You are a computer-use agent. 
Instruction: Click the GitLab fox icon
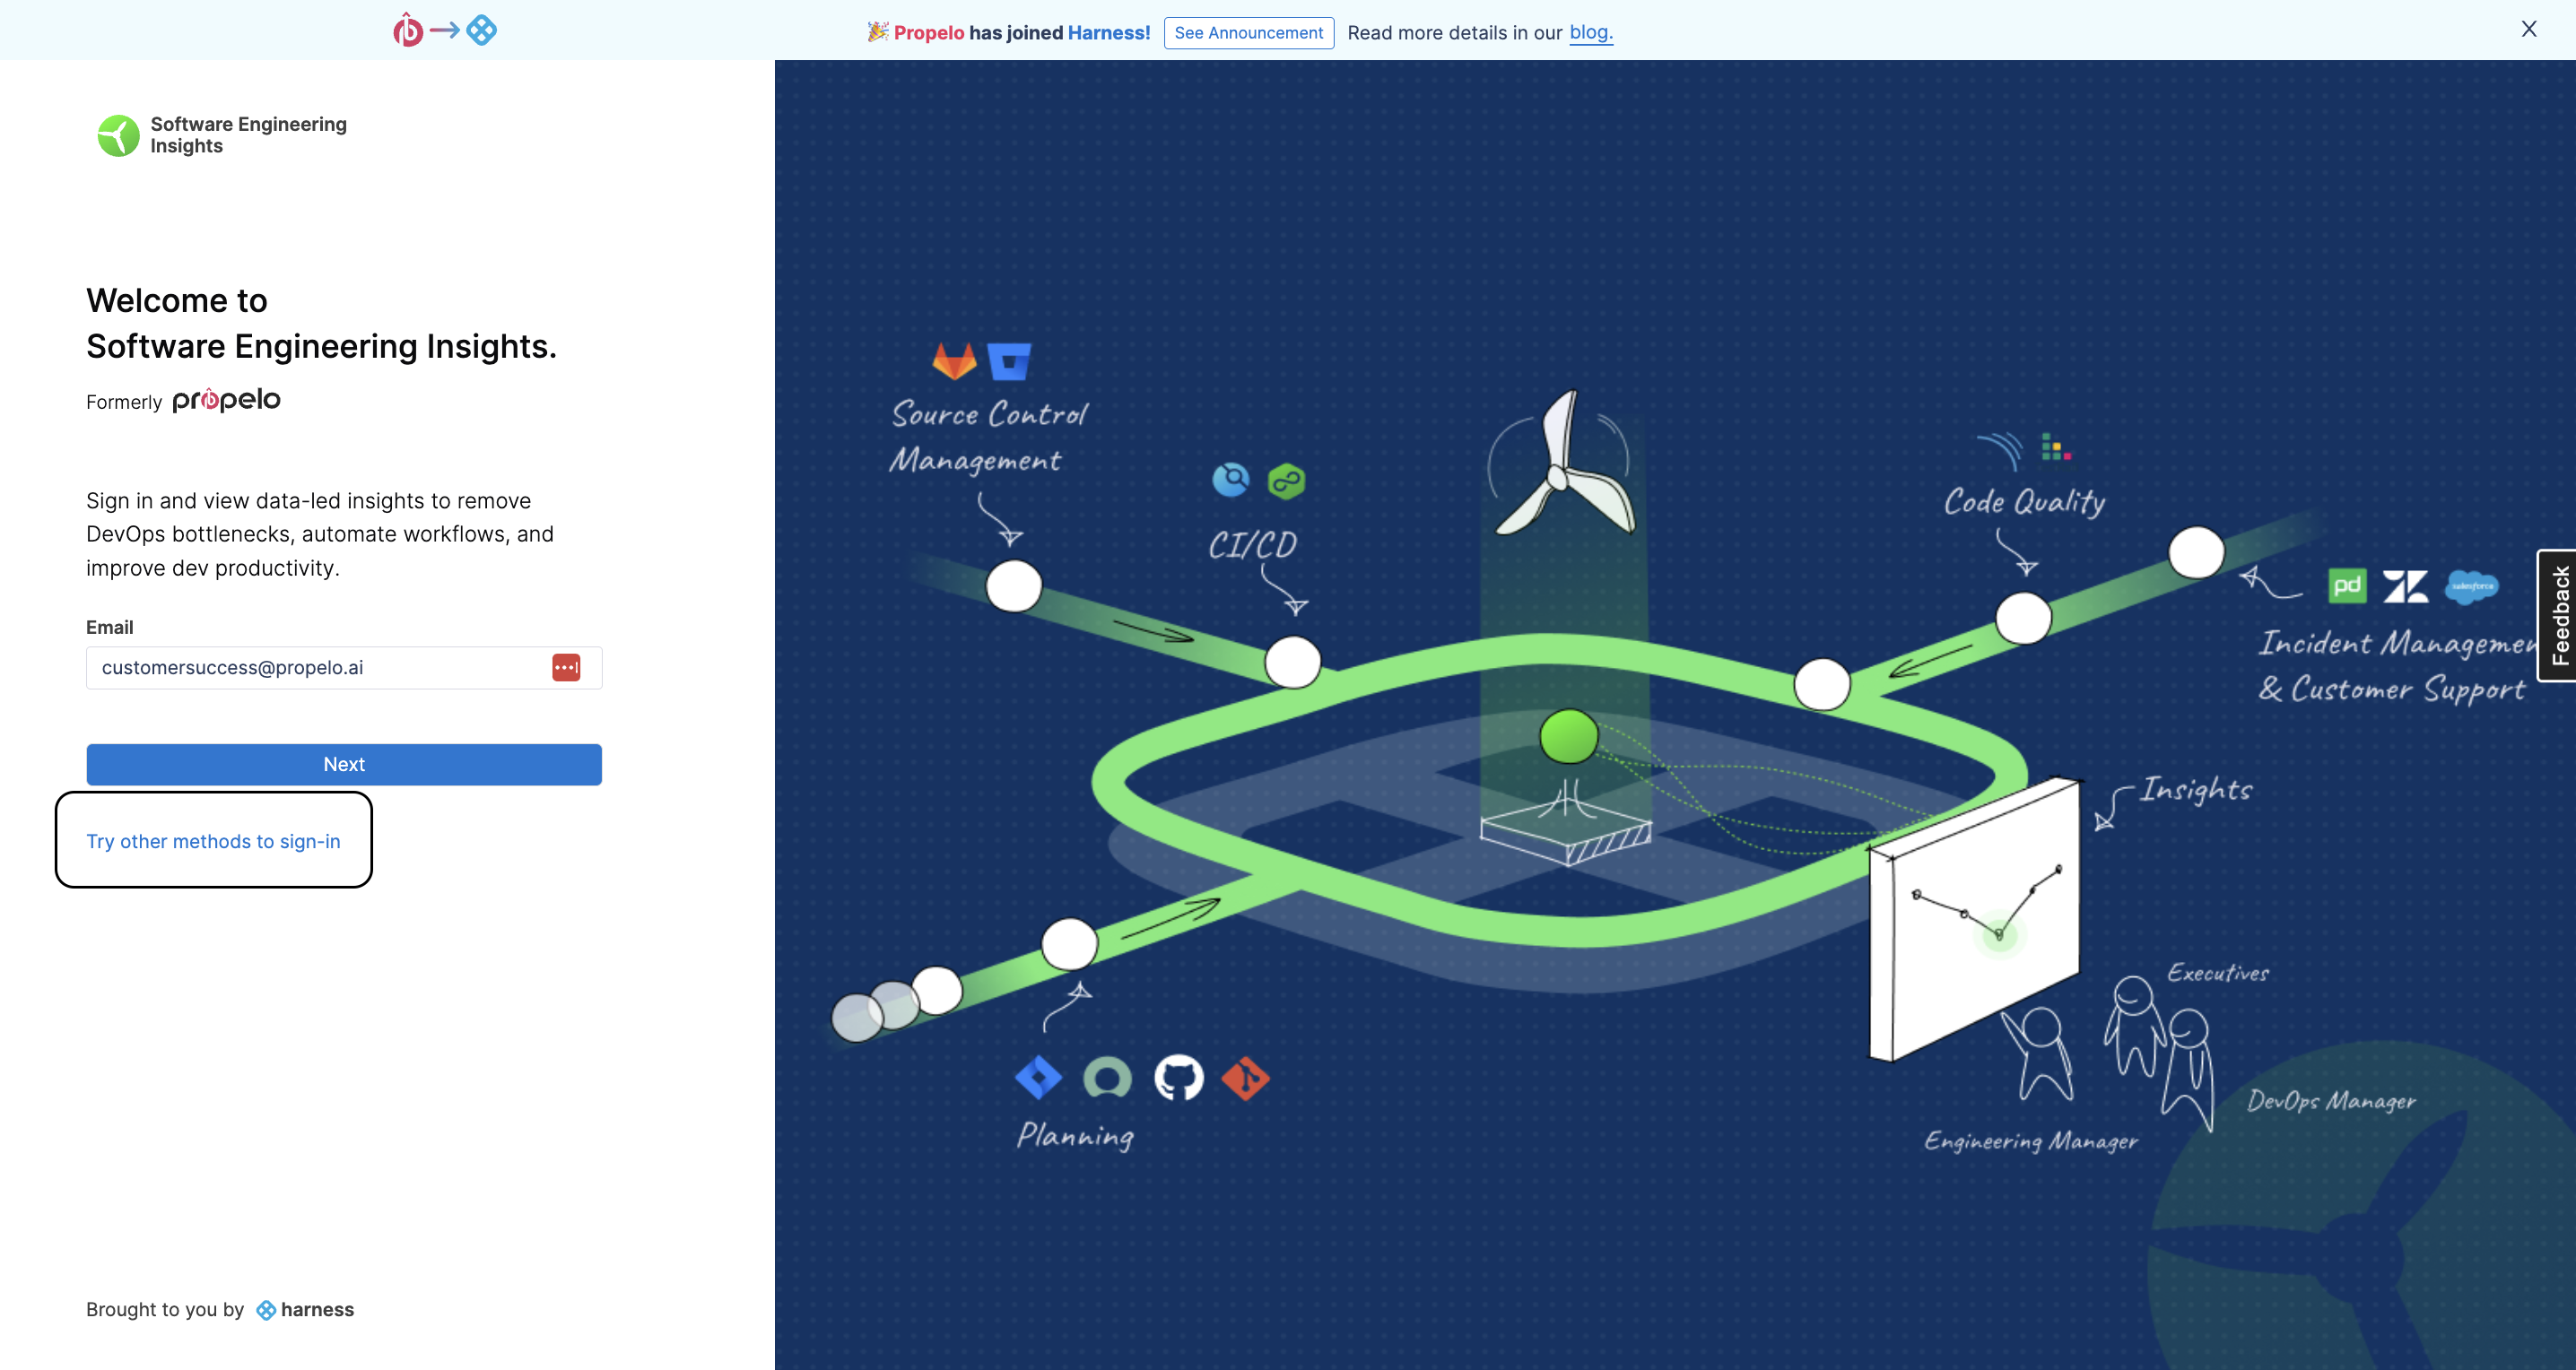[x=954, y=360]
